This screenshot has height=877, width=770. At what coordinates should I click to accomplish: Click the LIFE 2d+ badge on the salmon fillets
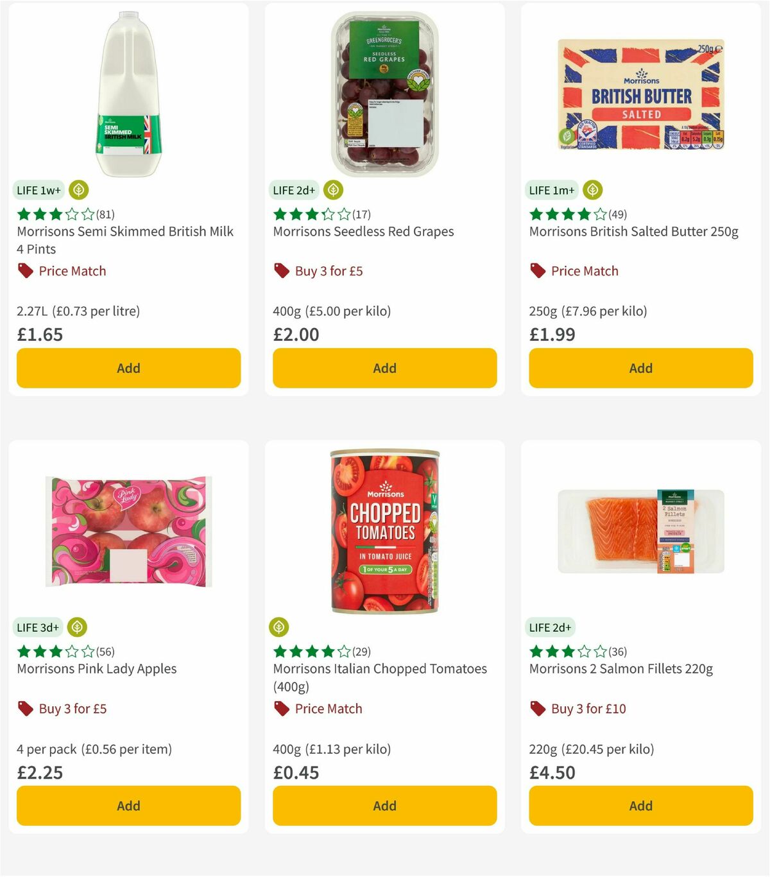pos(551,627)
